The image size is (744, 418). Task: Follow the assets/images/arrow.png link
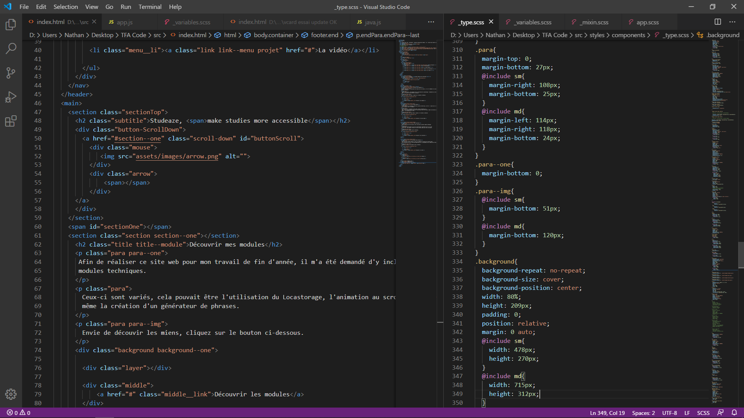[x=177, y=156]
